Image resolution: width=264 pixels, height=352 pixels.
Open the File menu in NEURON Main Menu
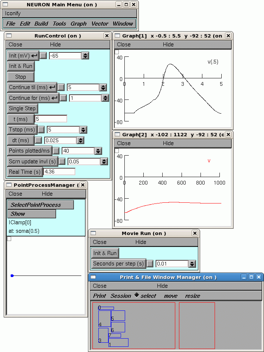pos(10,23)
